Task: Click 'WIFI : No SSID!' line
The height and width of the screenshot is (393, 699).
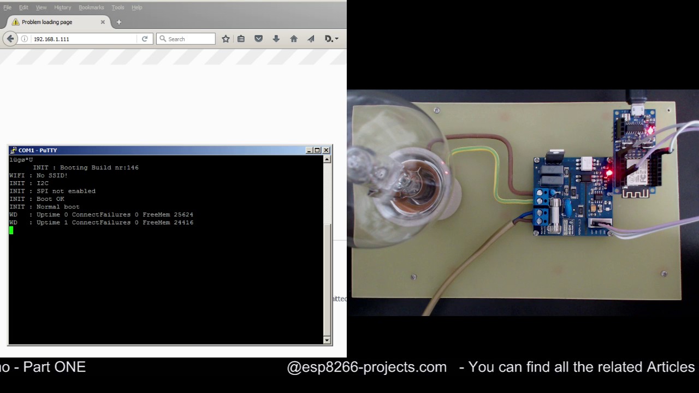Action: pyautogui.click(x=38, y=175)
